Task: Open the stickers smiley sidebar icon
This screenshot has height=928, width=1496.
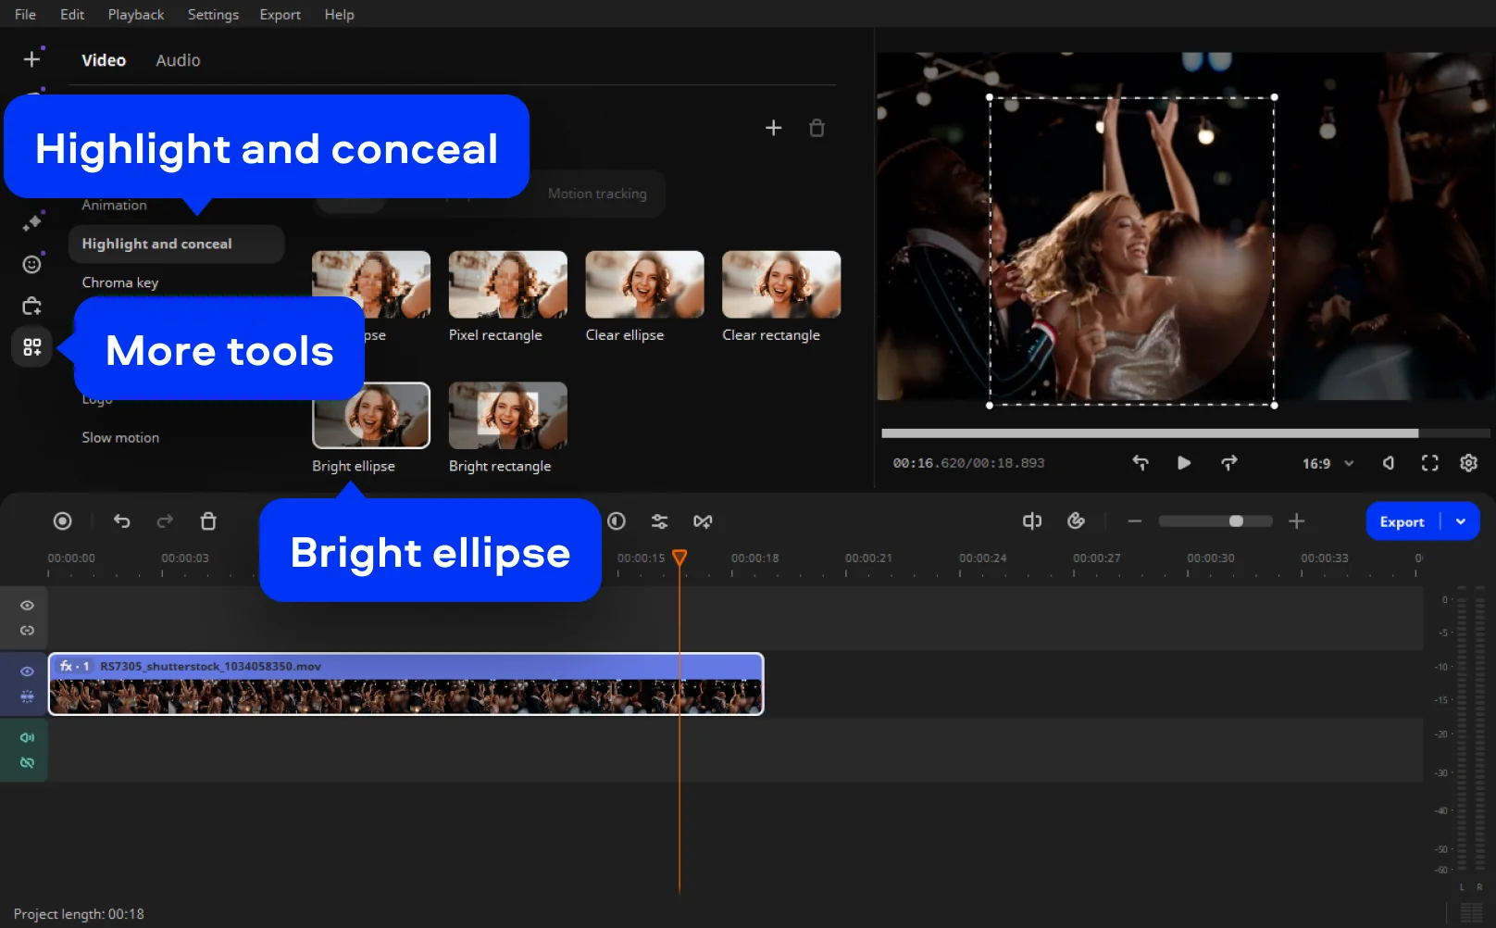Action: click(x=31, y=265)
